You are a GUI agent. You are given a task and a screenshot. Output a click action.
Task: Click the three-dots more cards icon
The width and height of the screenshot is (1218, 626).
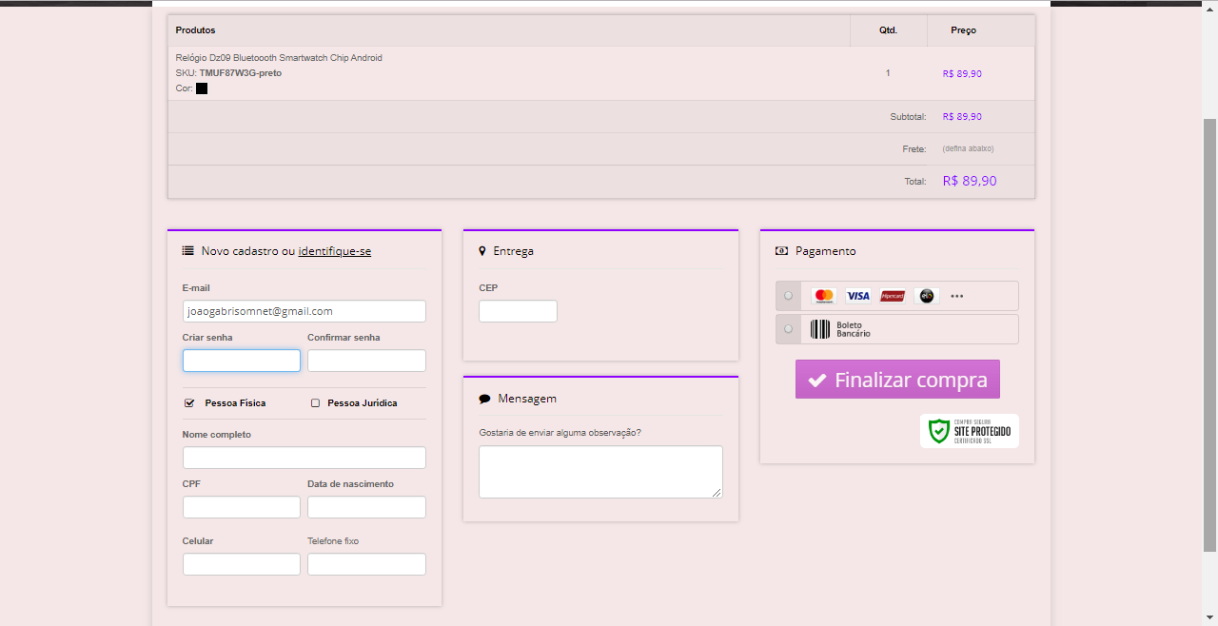tap(957, 296)
